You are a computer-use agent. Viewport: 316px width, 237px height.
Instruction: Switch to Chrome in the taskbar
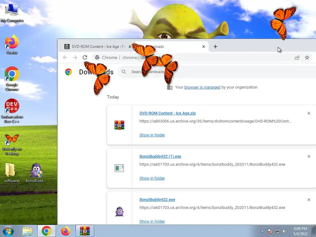(x=46, y=231)
